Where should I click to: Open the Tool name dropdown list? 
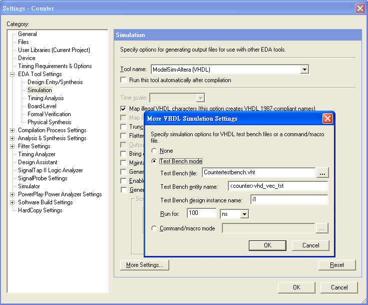[x=304, y=70]
